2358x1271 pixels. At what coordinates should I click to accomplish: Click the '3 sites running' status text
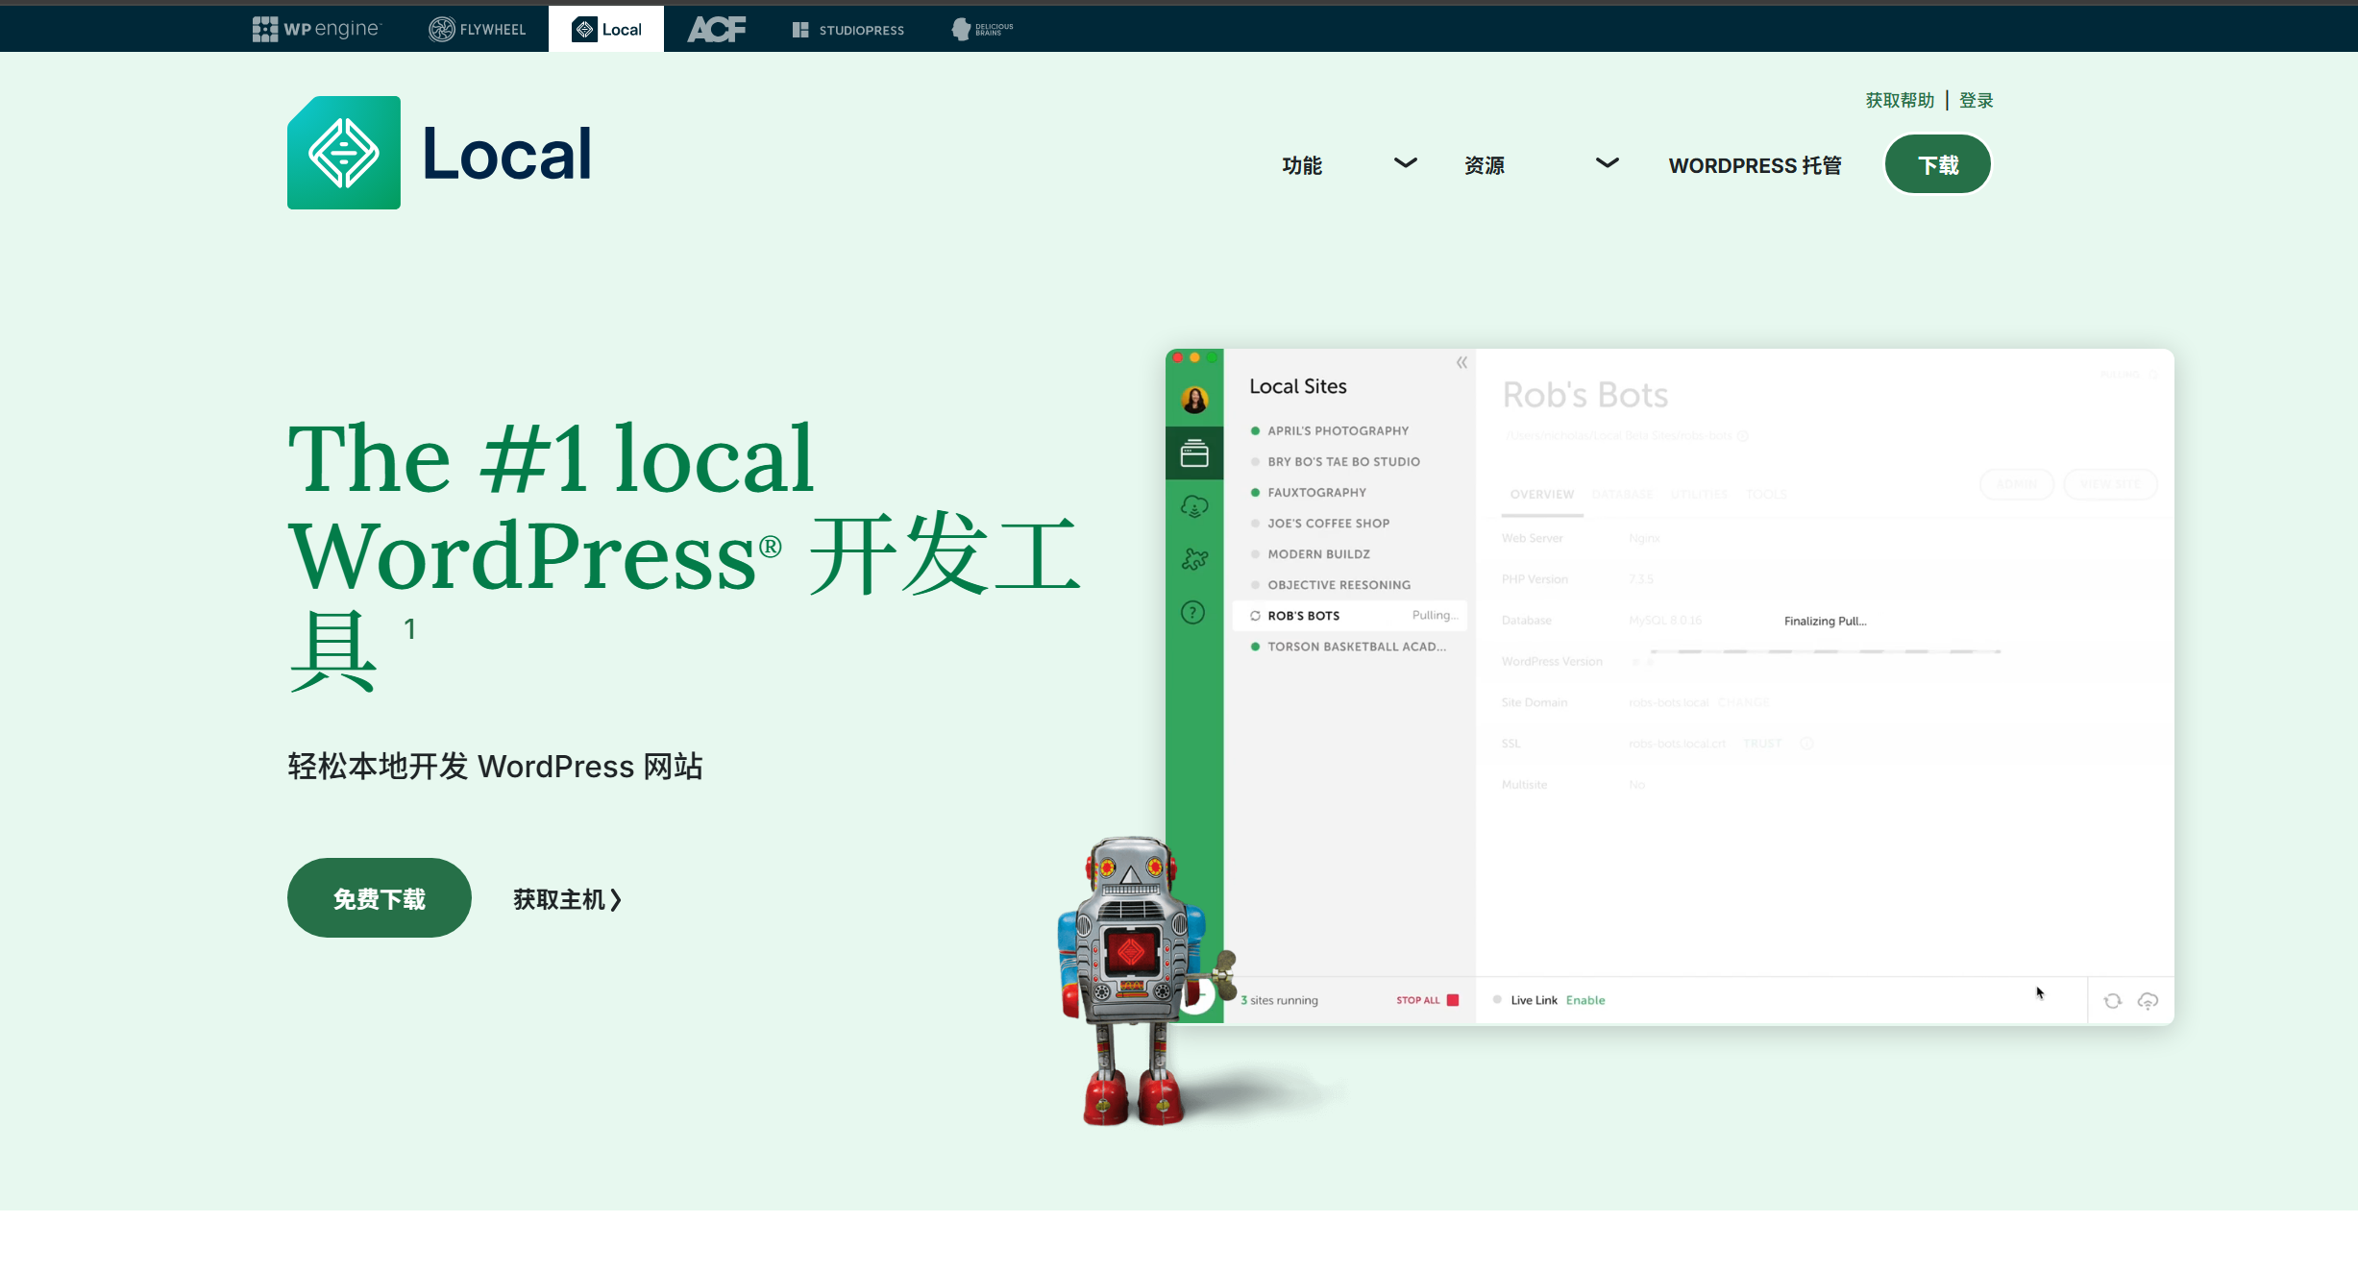[x=1279, y=1000]
